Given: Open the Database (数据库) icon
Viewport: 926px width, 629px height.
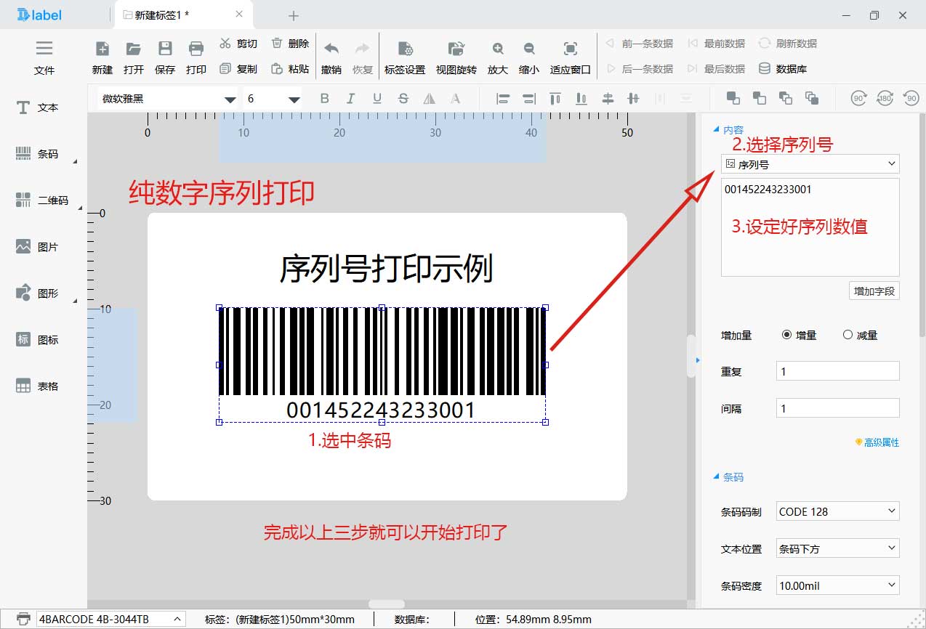Looking at the screenshot, I should click(x=765, y=69).
